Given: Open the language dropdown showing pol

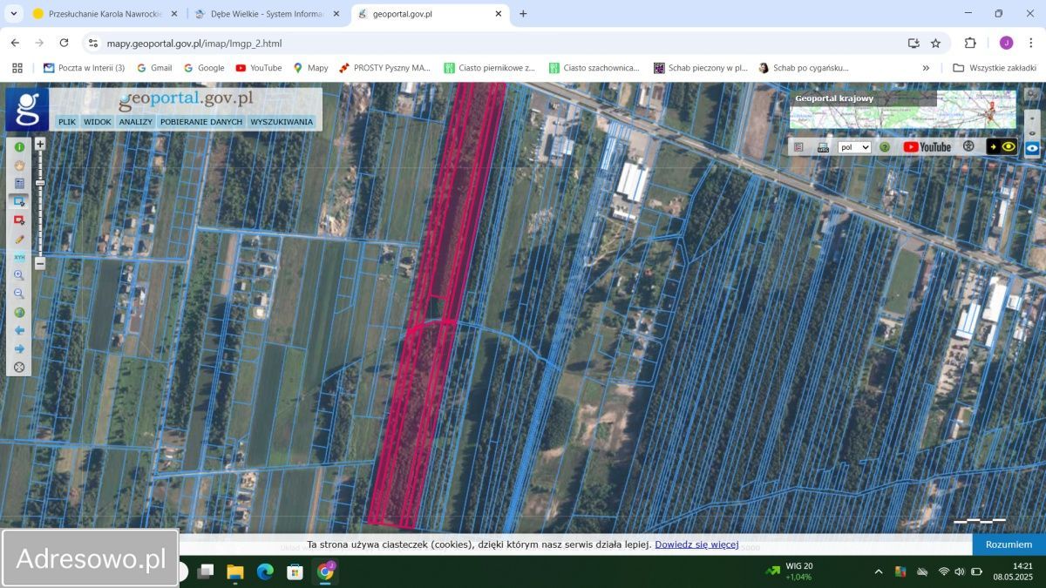Looking at the screenshot, I should tap(854, 147).
